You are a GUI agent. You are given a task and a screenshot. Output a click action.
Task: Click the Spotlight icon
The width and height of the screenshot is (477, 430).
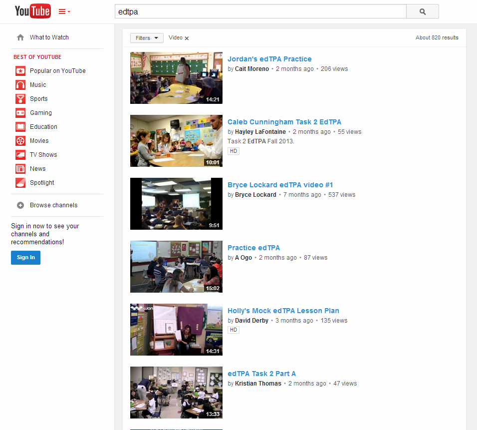20,183
